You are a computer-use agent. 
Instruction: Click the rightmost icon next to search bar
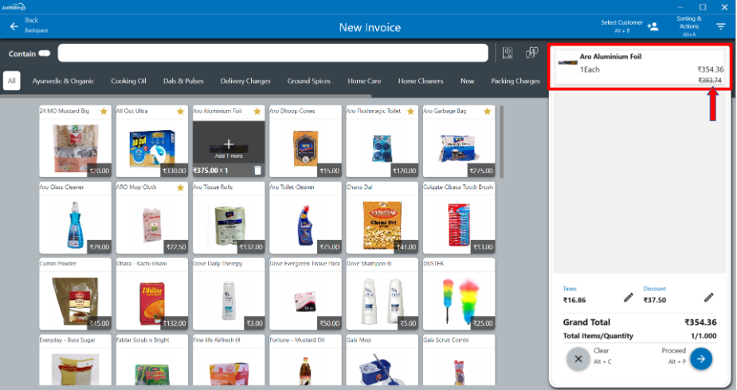531,53
